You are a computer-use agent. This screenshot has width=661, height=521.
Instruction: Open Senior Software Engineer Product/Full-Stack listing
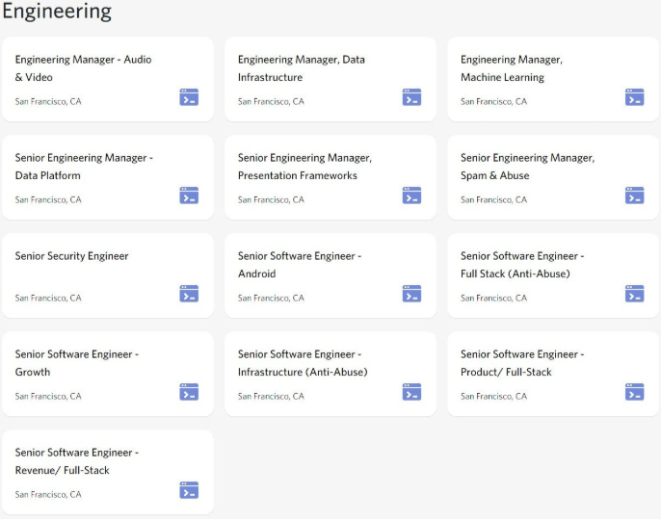(522, 363)
